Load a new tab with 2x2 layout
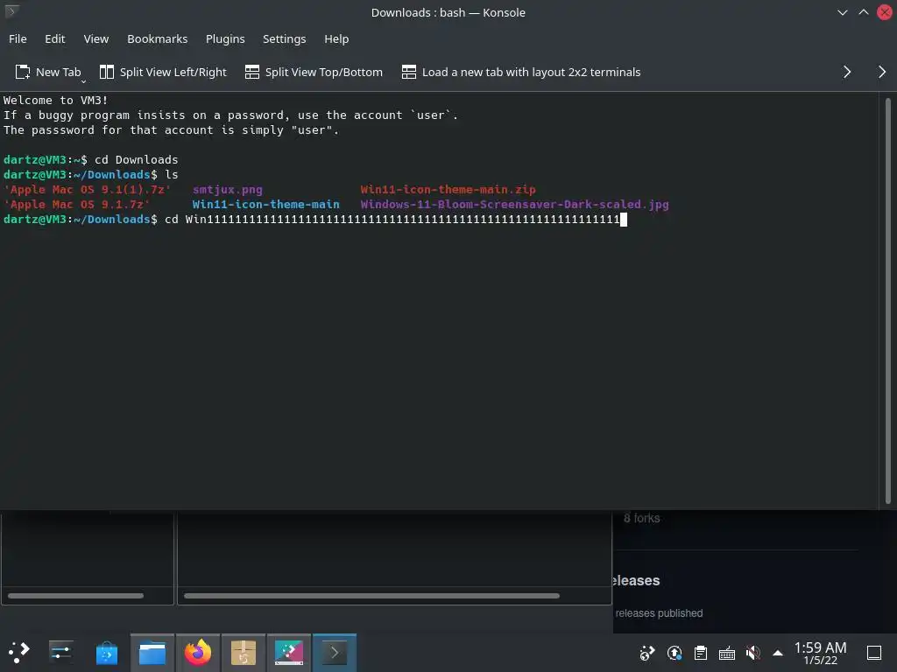Screen dimensions: 897x672 521,72
